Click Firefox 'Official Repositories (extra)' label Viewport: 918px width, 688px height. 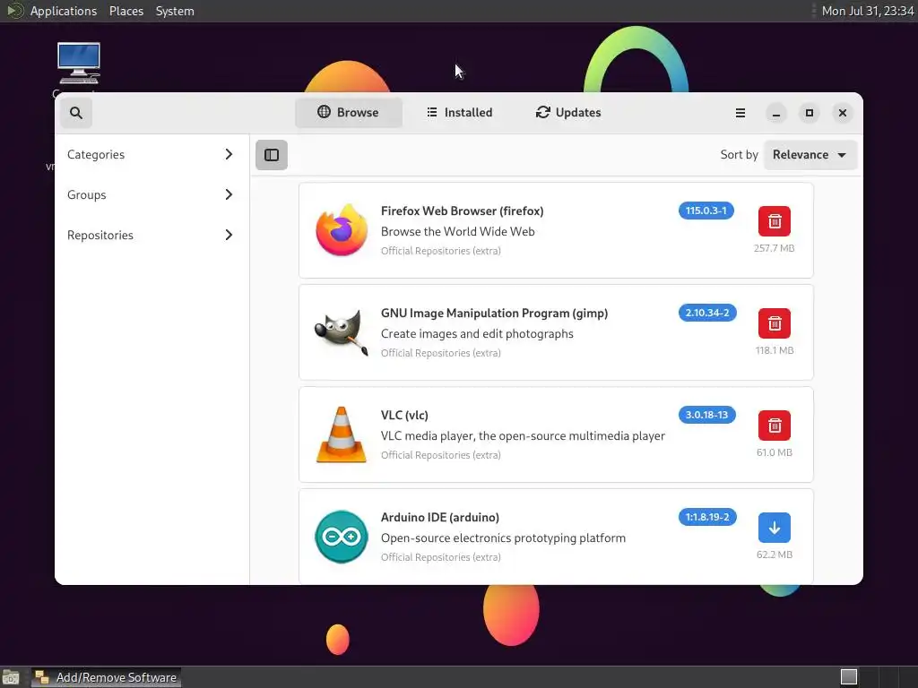[x=441, y=251]
